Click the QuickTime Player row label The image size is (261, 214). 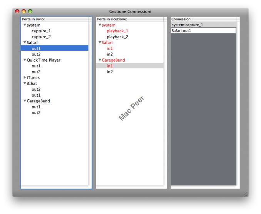(x=43, y=60)
